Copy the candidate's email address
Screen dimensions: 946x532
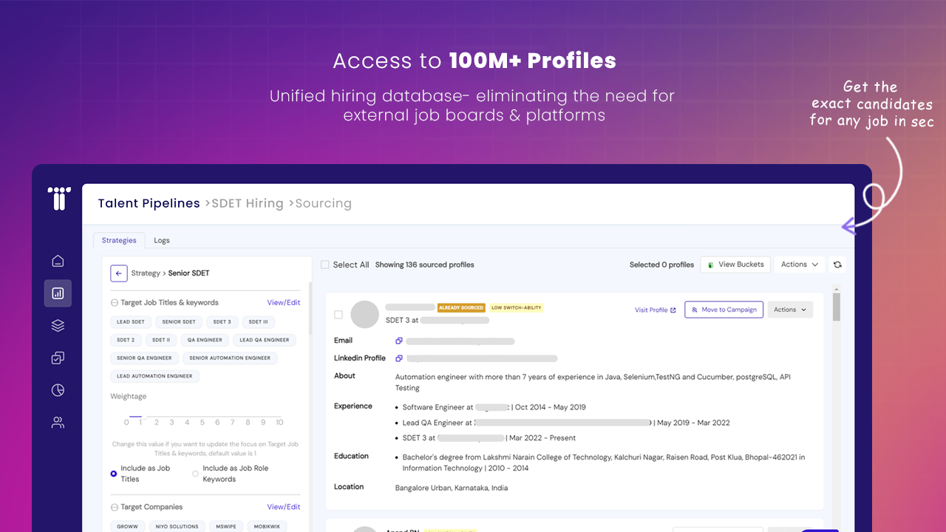tap(399, 341)
